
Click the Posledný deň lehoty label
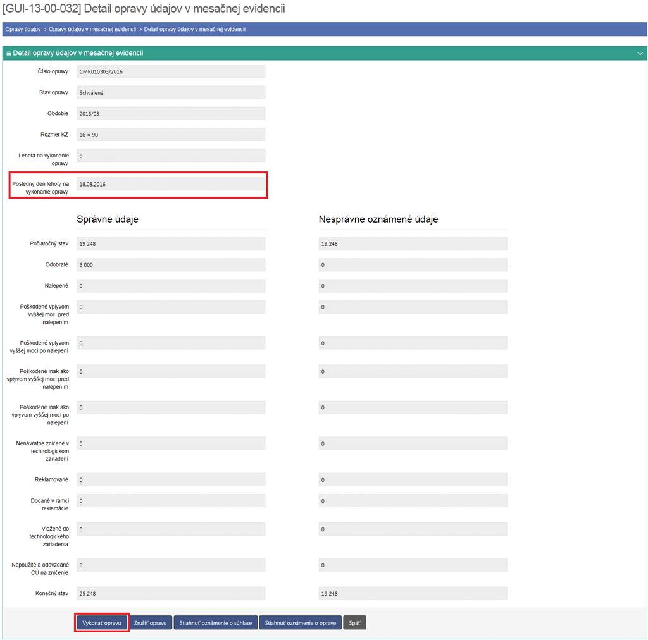click(40, 188)
